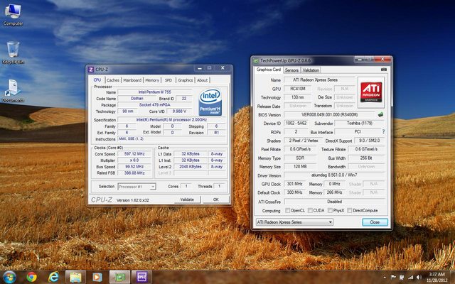Click the ATI Radeon logo in GPU-Z
The image size is (455, 284).
371,92
